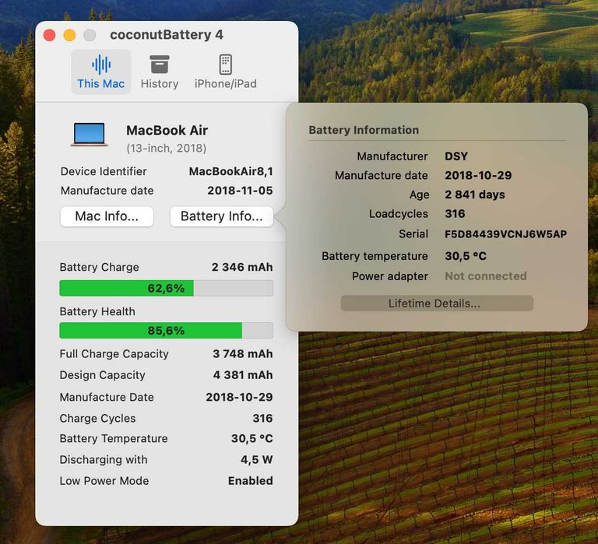
Task: Select the MacBookAir8,1 device identifier value
Action: click(231, 171)
